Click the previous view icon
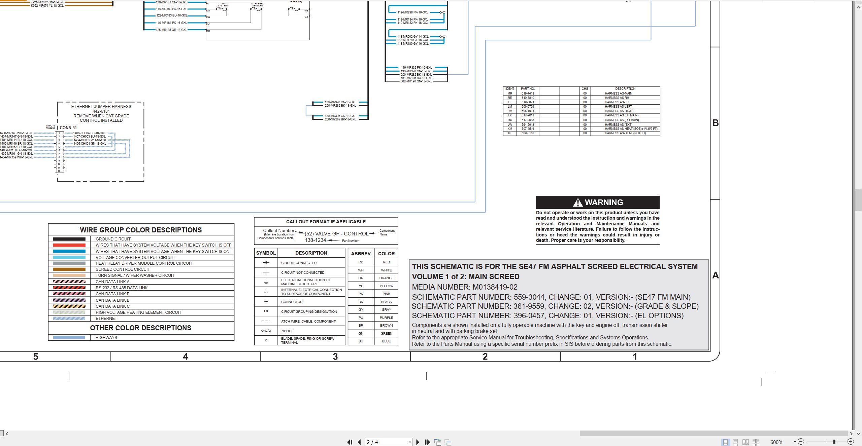 pyautogui.click(x=438, y=442)
